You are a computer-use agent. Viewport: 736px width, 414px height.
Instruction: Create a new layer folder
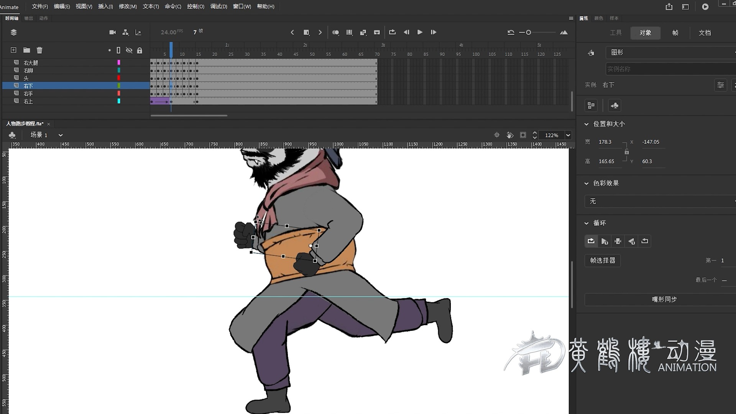(26, 50)
